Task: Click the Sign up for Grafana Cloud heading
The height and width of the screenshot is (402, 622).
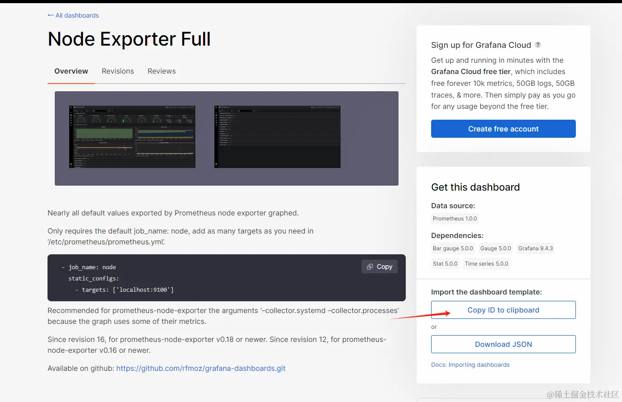Action: 481,45
